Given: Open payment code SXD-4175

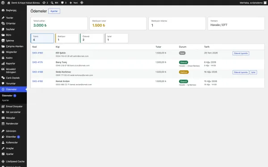Looking at the screenshot, I should click(38, 62).
